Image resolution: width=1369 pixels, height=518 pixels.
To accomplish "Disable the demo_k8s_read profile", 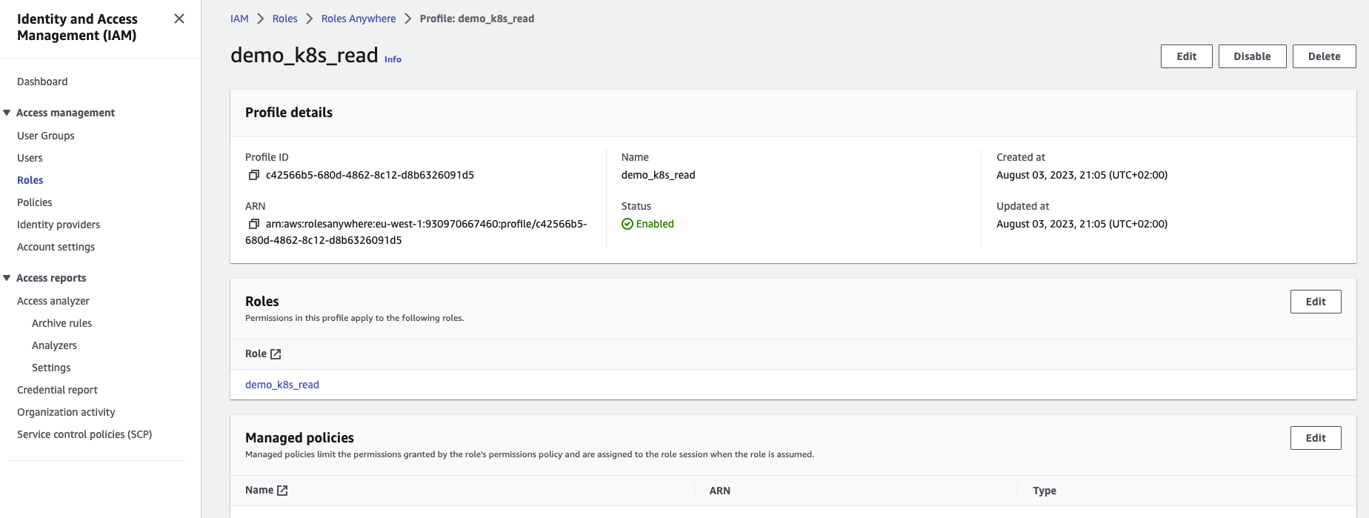I will pyautogui.click(x=1252, y=56).
